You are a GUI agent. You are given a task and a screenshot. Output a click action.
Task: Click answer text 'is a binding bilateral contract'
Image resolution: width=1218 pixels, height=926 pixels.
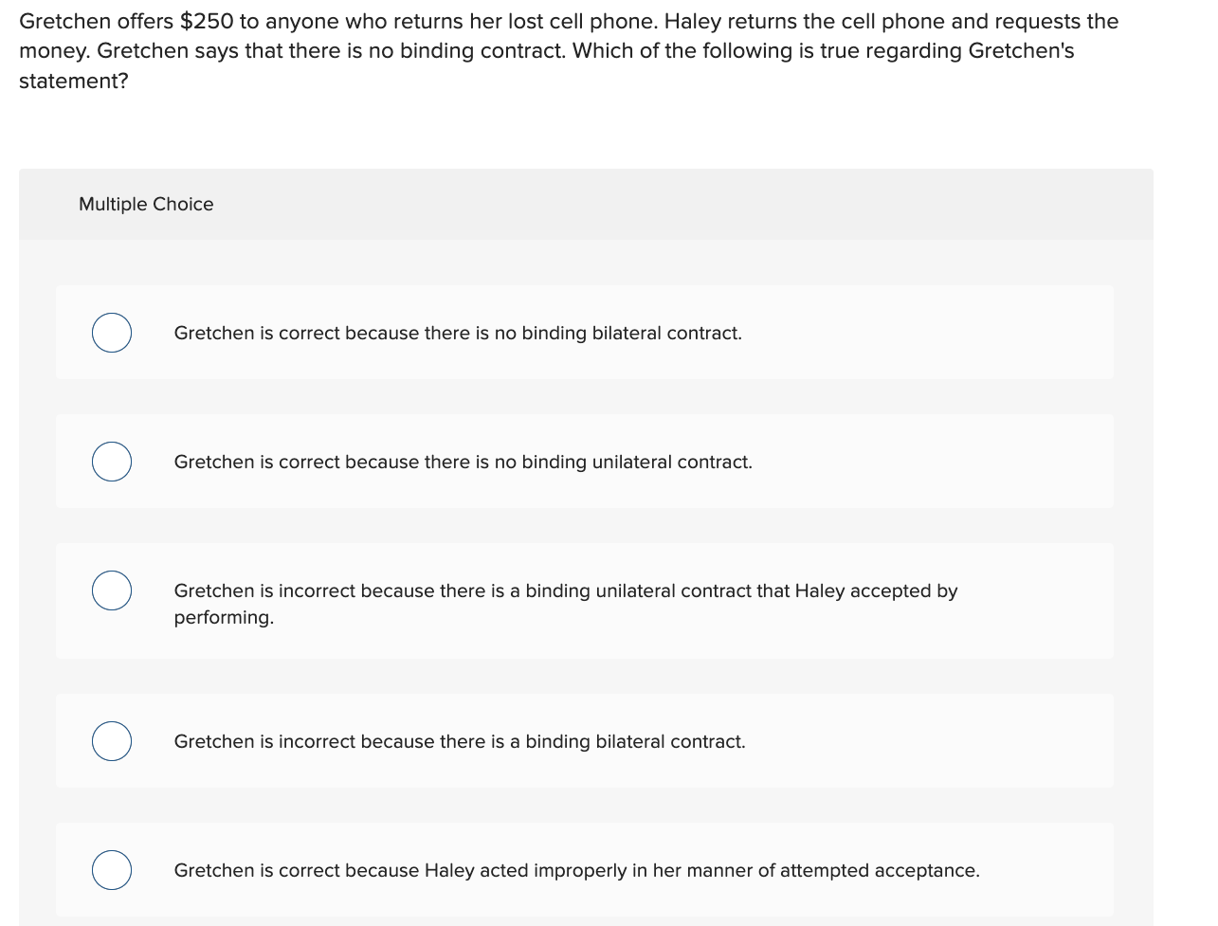point(460,742)
